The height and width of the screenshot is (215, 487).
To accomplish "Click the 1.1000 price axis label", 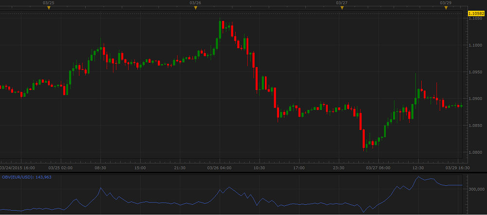I will pos(476,45).
